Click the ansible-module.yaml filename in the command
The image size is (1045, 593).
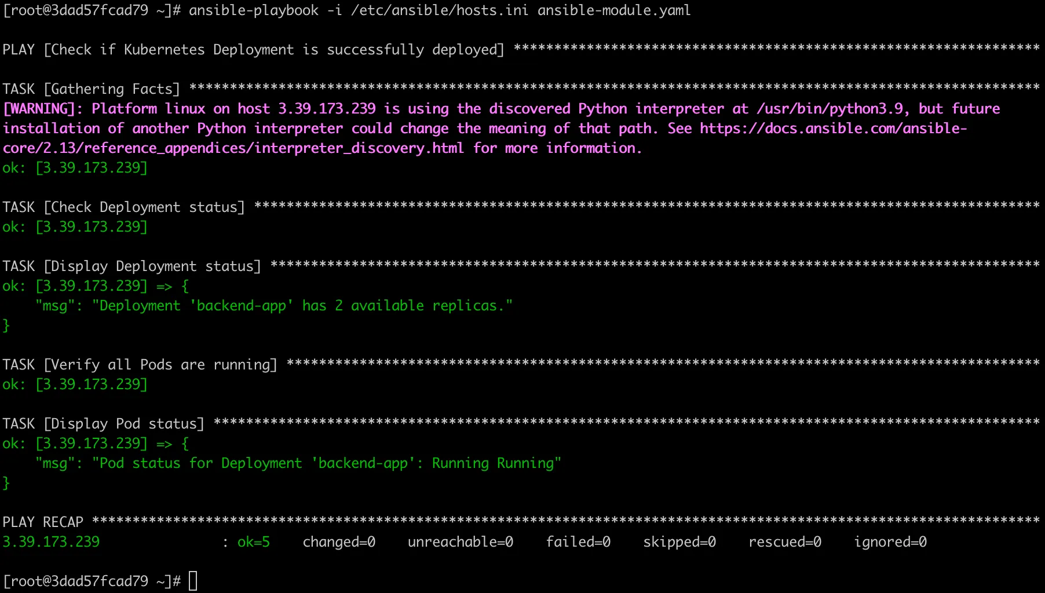[x=614, y=10]
